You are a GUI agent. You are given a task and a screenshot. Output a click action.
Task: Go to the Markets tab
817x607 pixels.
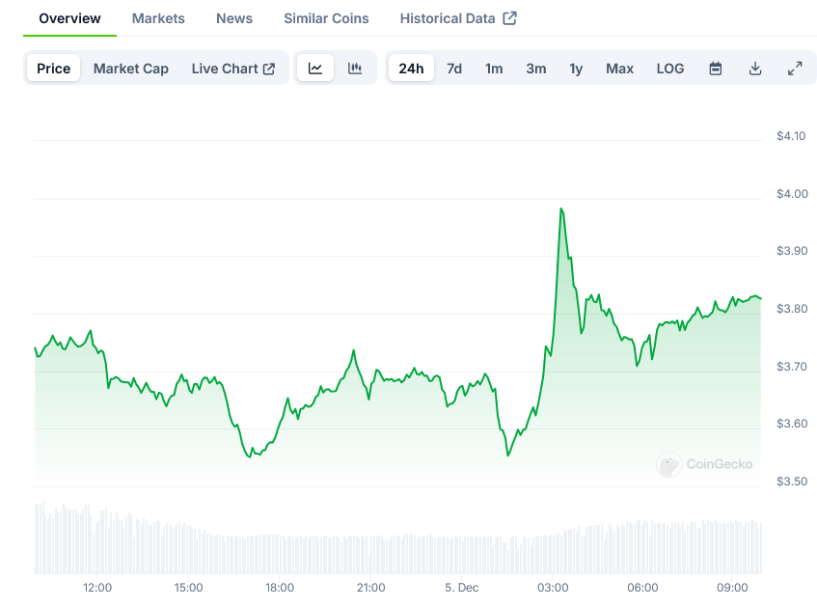click(x=158, y=18)
